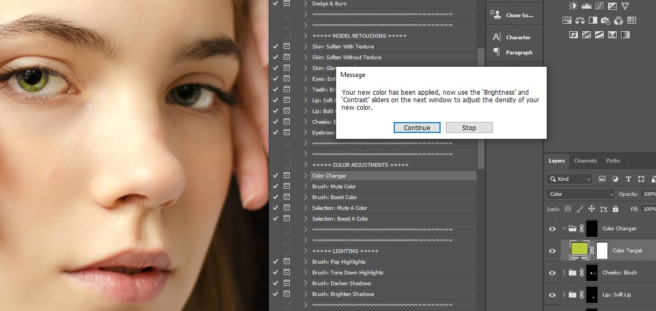Expand the Brush: Pop Highlights action
Image resolution: width=656 pixels, height=311 pixels.
[305, 262]
